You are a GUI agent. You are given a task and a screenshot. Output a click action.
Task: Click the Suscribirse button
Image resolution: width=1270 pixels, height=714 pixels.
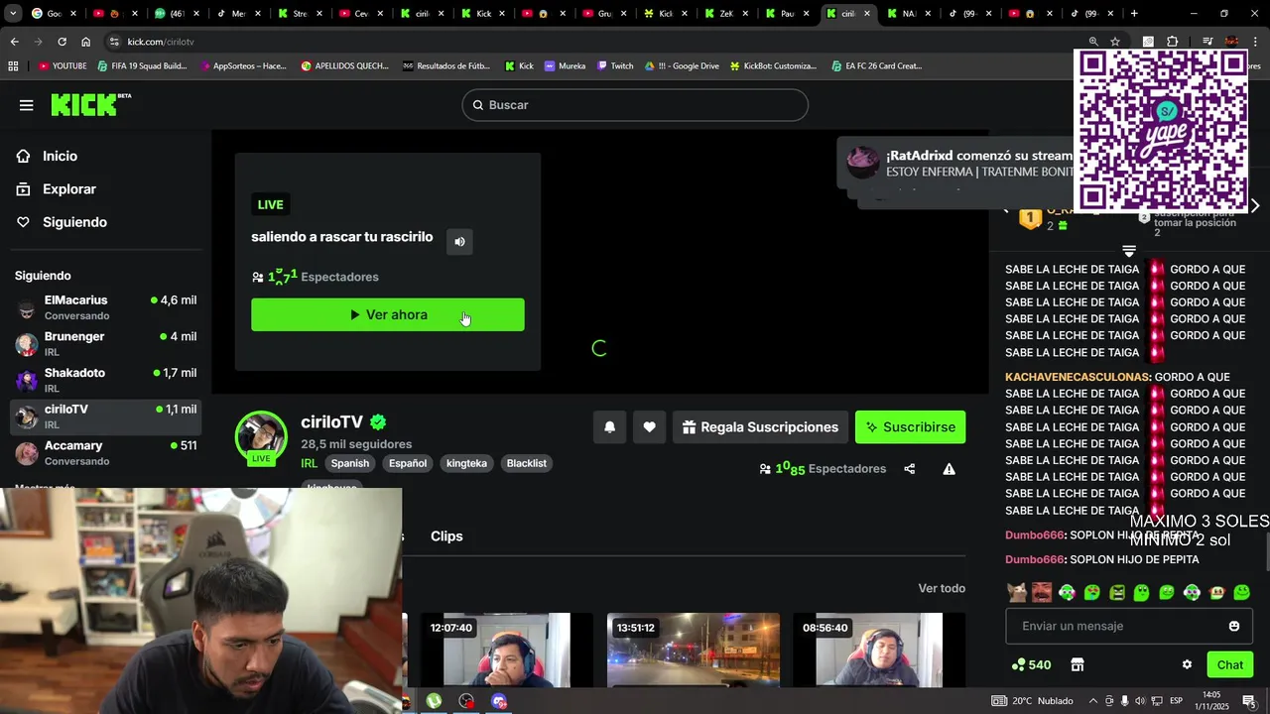[x=910, y=427]
